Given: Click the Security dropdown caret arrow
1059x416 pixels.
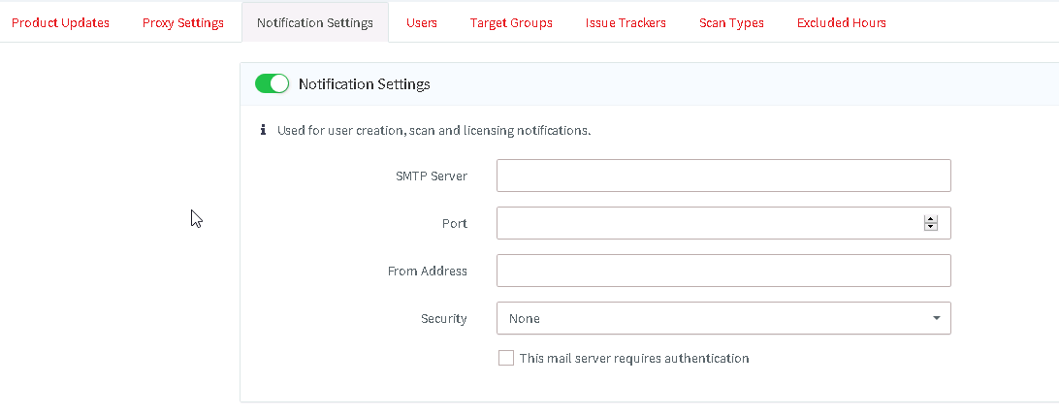Looking at the screenshot, I should pyautogui.click(x=936, y=318).
